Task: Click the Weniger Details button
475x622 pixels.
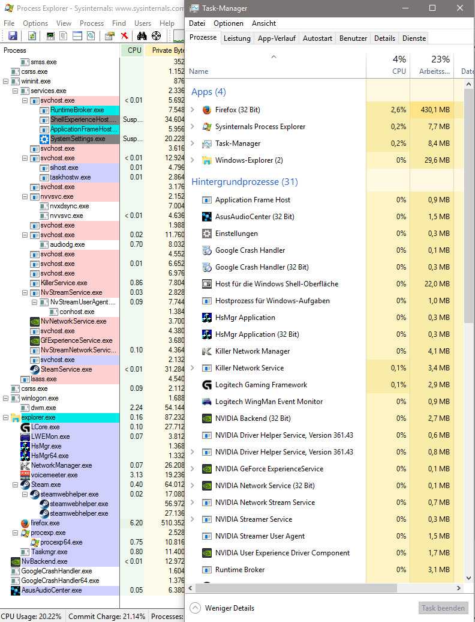Action: pyautogui.click(x=222, y=608)
